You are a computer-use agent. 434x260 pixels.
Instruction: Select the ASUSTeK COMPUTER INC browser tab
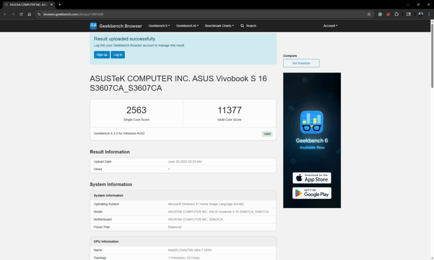[29, 4]
